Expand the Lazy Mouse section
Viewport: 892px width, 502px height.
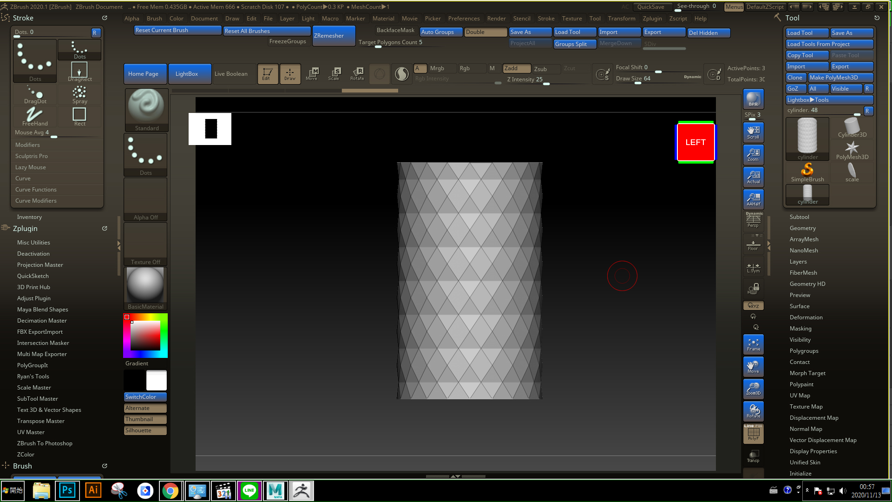point(31,167)
